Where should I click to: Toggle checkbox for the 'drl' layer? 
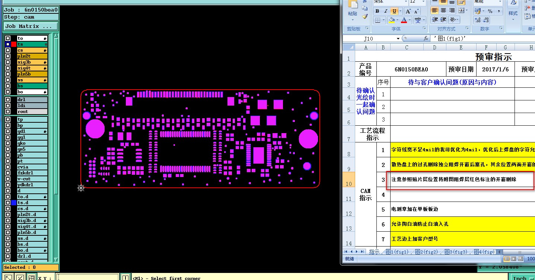click(8, 100)
